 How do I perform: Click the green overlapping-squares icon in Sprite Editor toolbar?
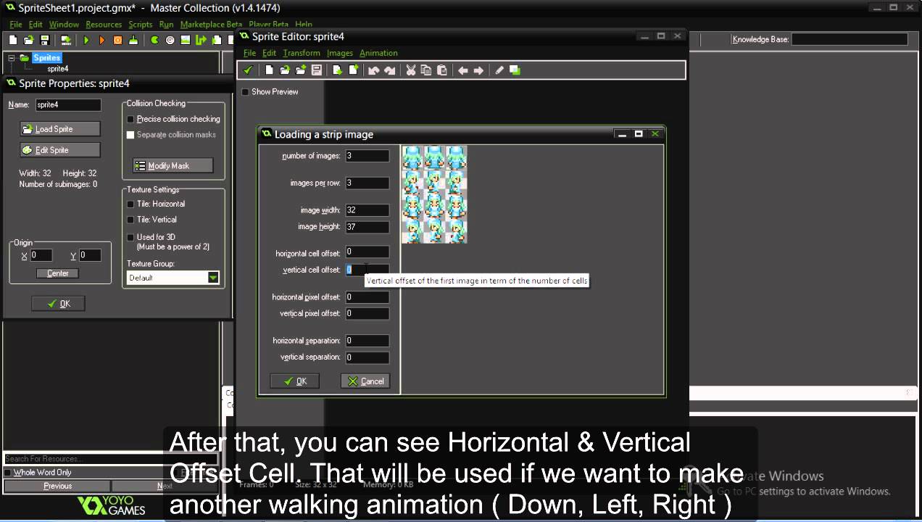coord(515,70)
